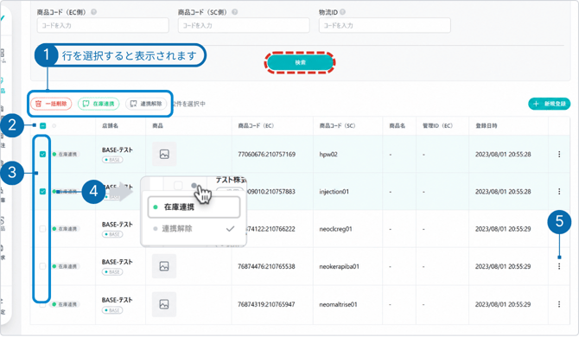Check the checkbox for neoclcreg01 row

click(43, 229)
